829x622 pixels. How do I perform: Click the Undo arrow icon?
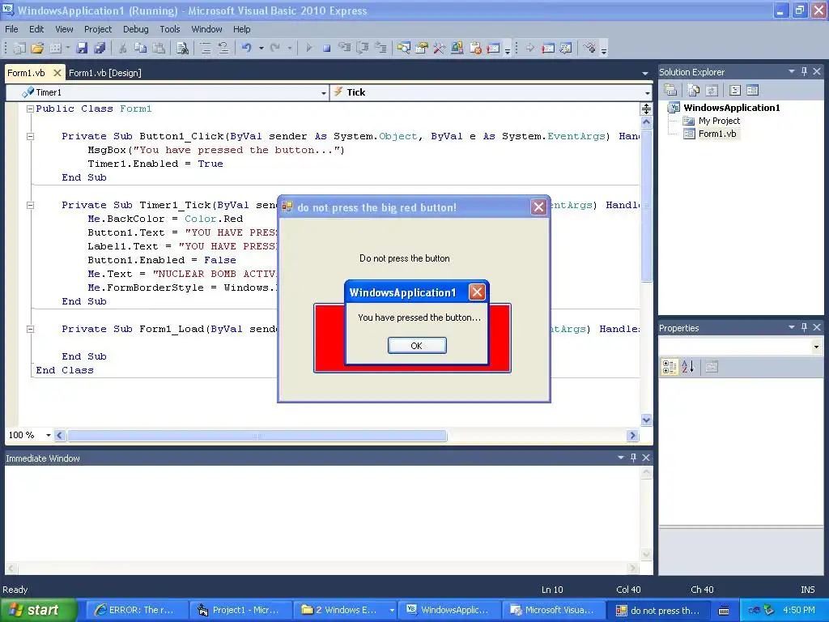pyautogui.click(x=246, y=48)
